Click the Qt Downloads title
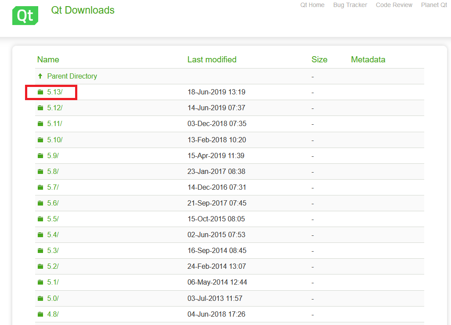This screenshot has height=325, width=451. (x=83, y=10)
